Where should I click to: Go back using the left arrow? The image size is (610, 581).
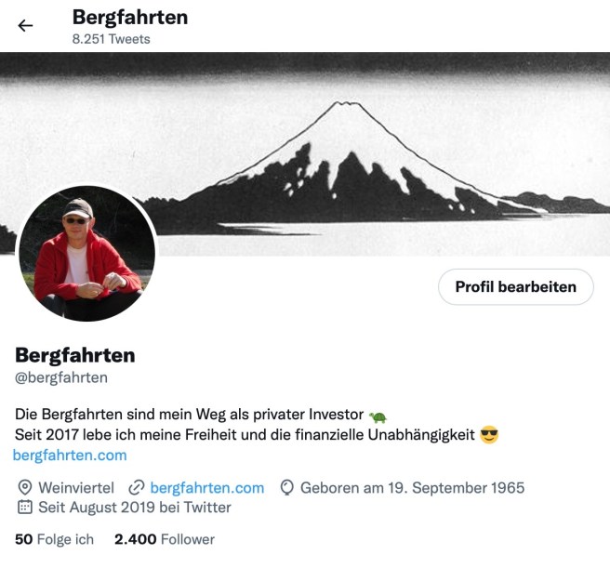[25, 26]
